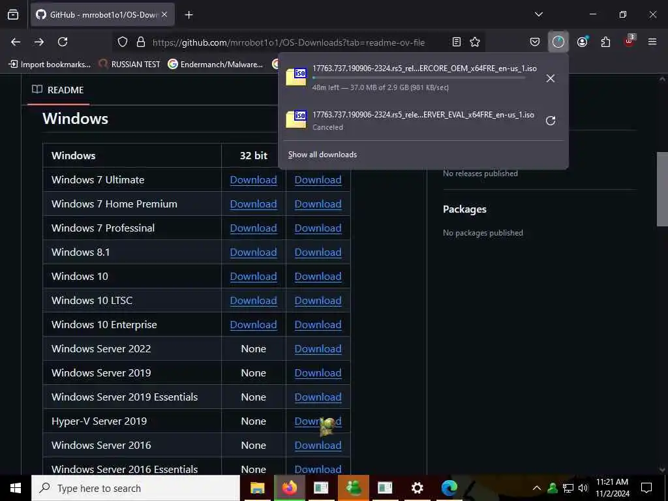Close the GitHub OS-Downloads tab
This screenshot has width=668, height=501.
click(164, 14)
